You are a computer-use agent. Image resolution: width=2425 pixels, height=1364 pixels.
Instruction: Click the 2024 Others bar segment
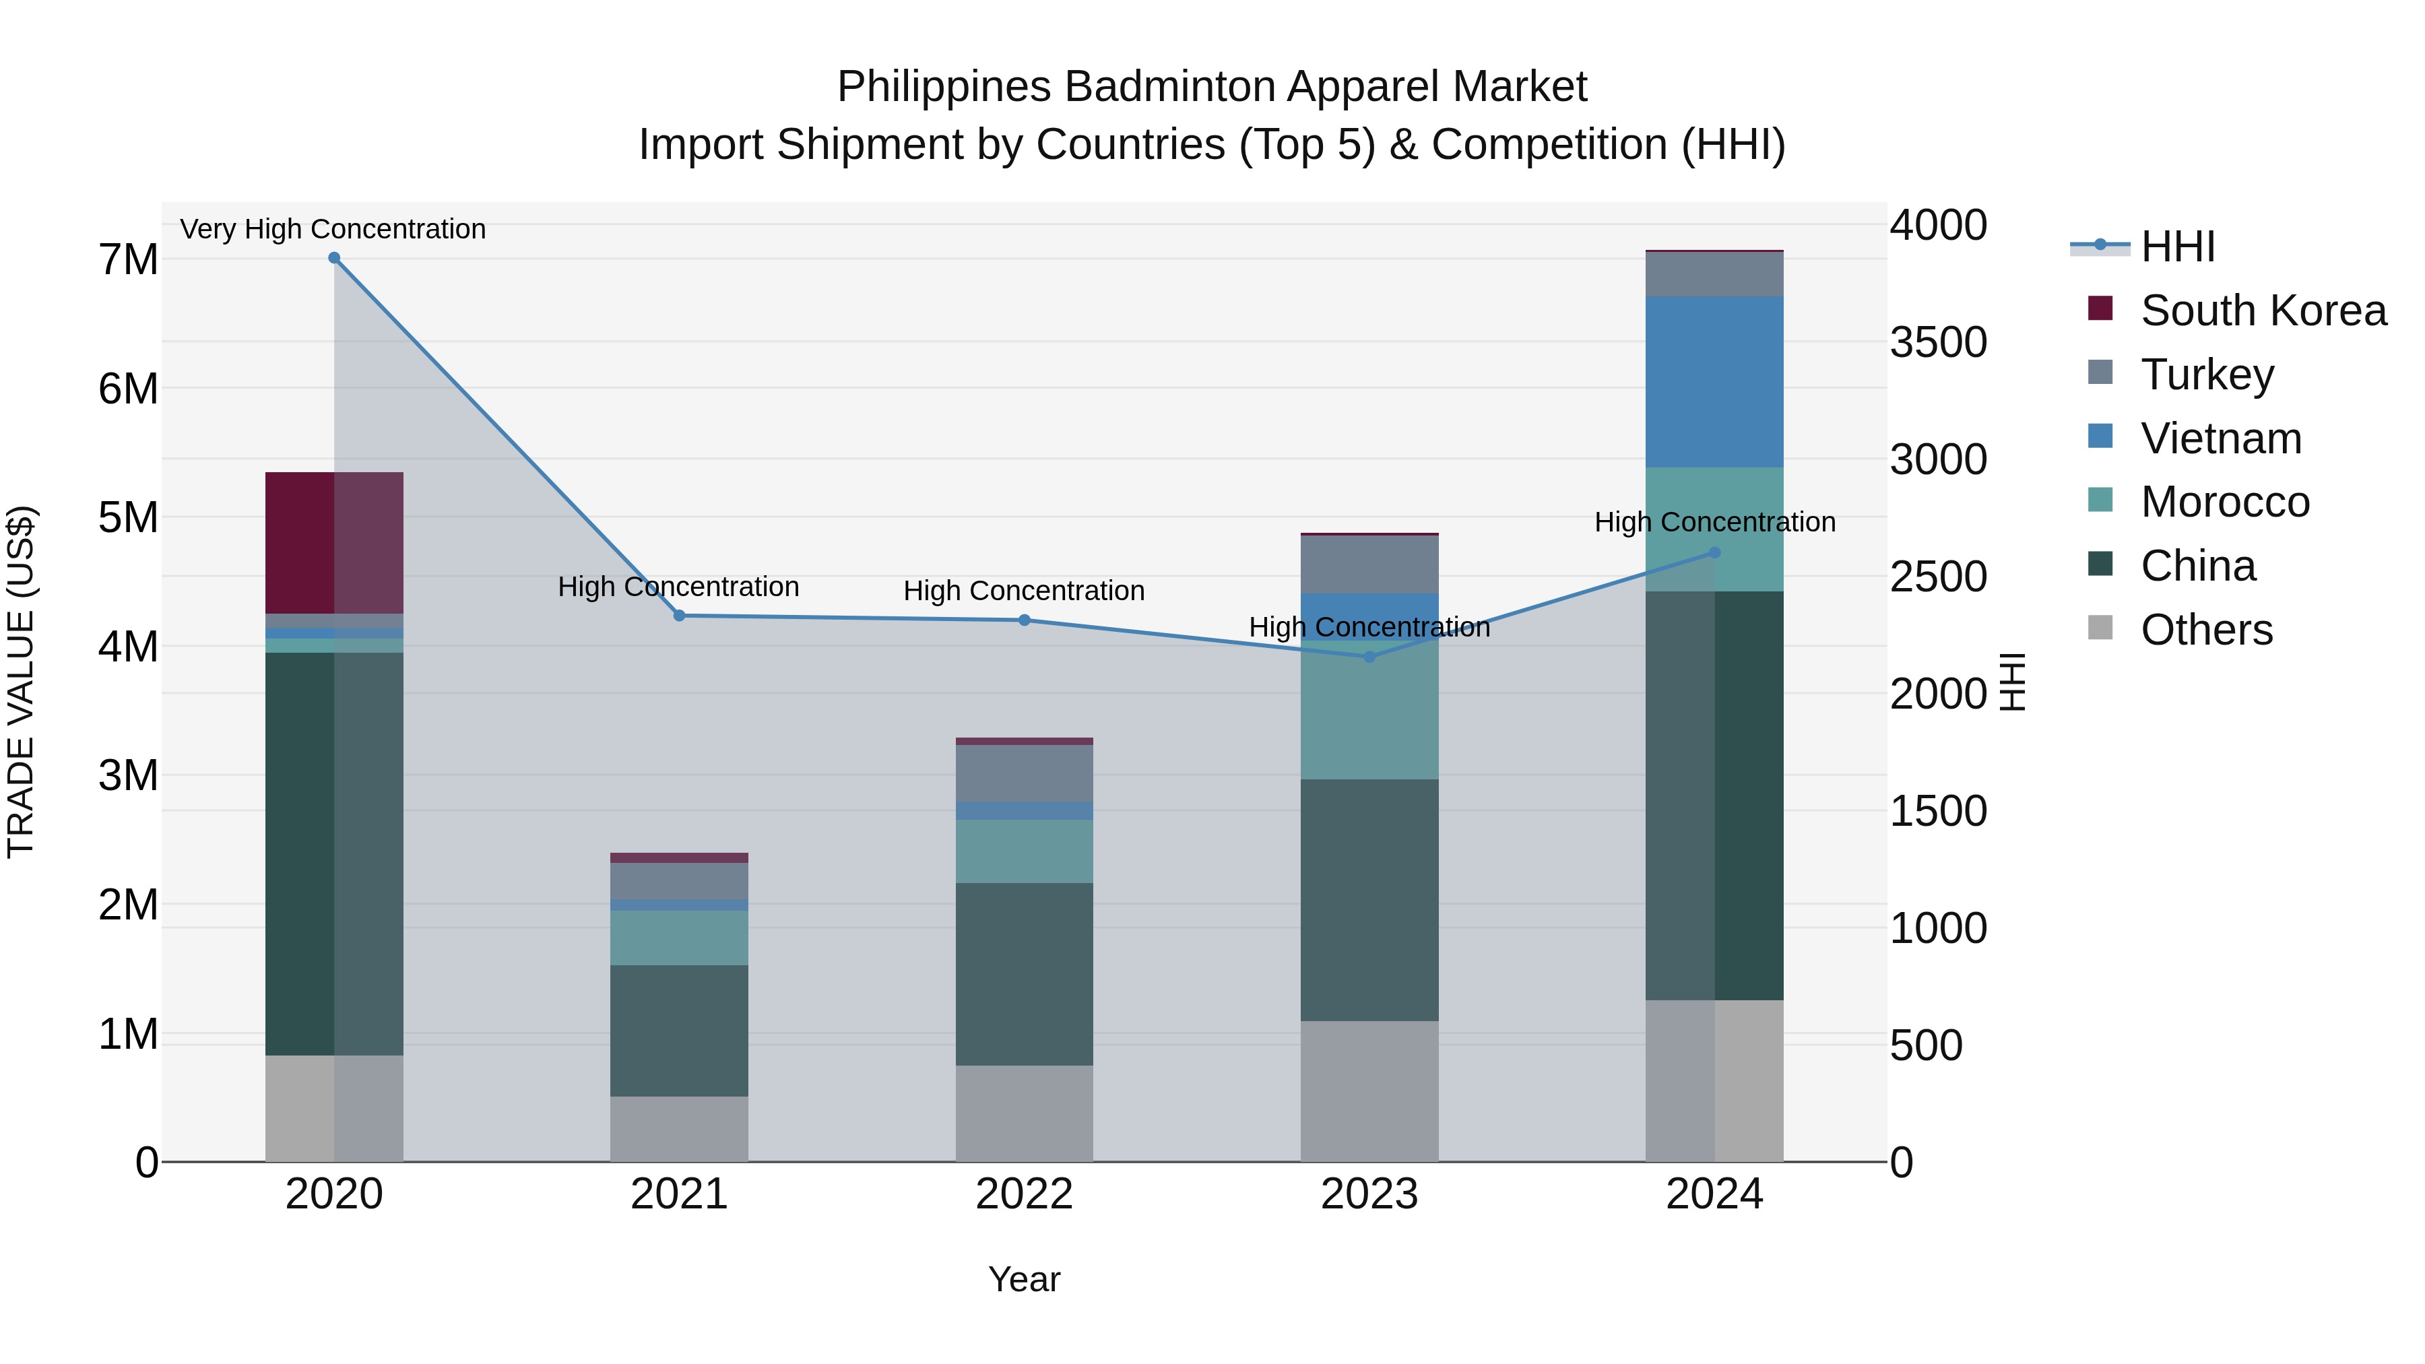coord(1714,1082)
